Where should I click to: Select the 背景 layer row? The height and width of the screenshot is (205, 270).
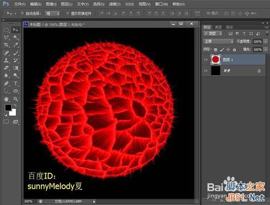tap(233, 71)
